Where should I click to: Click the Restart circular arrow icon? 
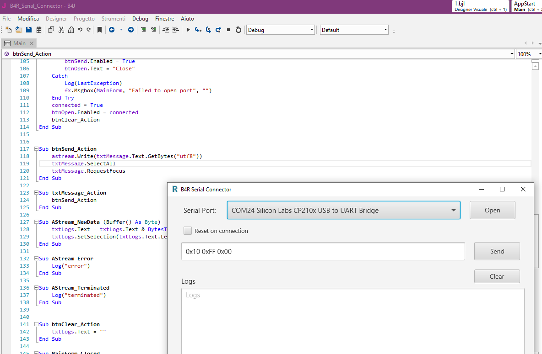click(x=238, y=30)
